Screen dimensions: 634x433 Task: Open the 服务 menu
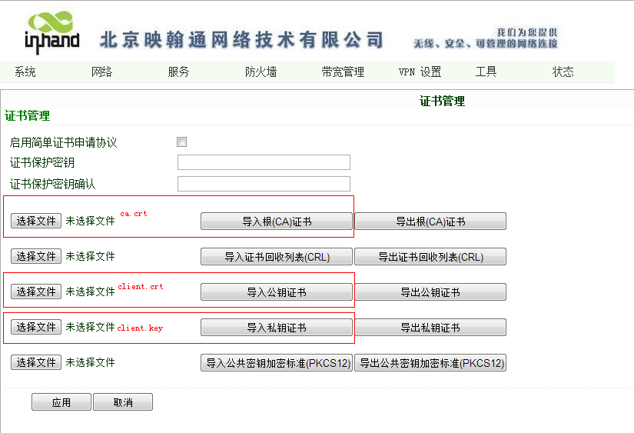(x=179, y=72)
